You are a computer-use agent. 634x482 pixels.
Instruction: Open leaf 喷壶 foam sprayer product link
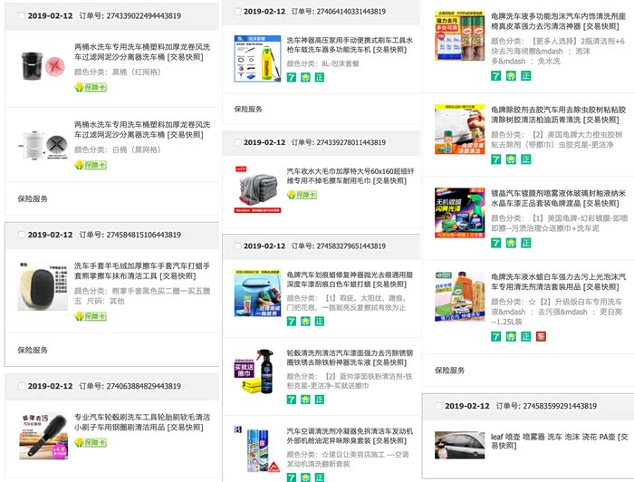coord(559,441)
